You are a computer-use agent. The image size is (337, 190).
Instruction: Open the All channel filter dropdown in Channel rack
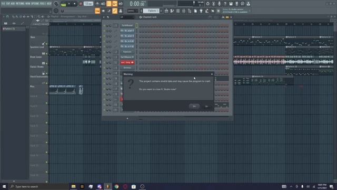coord(127,17)
